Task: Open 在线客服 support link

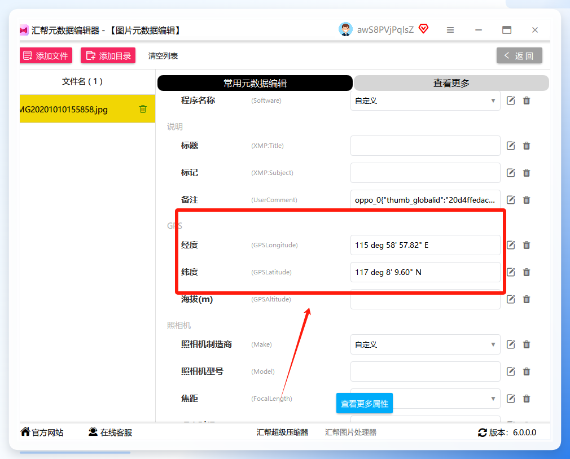Action: tap(110, 432)
